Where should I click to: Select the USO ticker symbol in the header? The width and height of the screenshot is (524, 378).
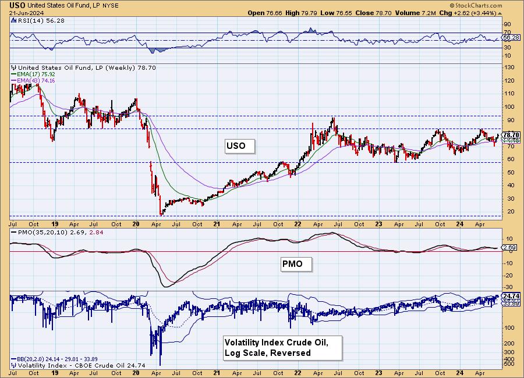point(17,5)
